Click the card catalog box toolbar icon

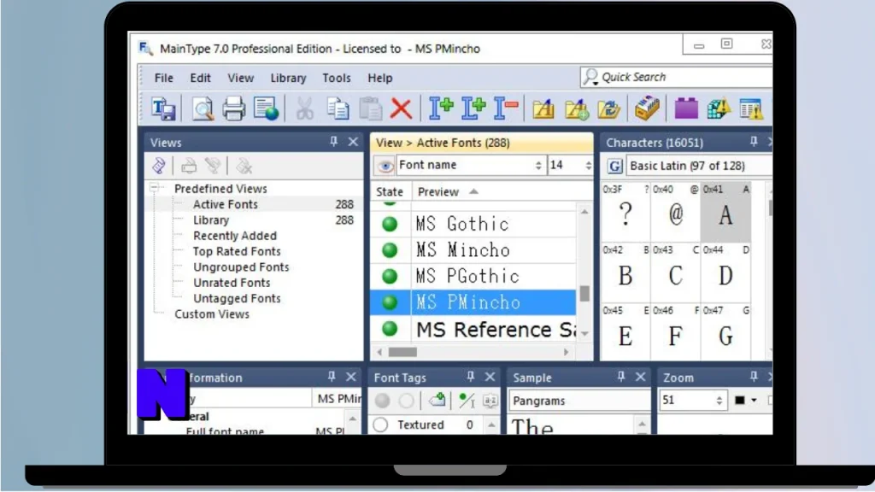click(x=647, y=108)
